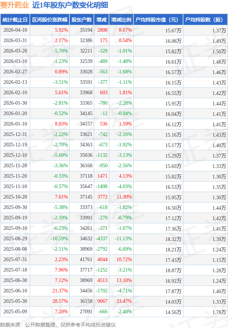Click the 近1年股东户数变化明细 heading

pyautogui.click(x=70, y=5)
